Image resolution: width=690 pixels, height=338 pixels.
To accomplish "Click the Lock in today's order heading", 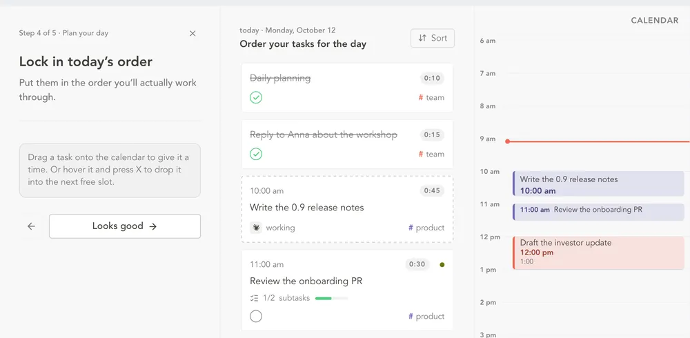I will tap(86, 61).
